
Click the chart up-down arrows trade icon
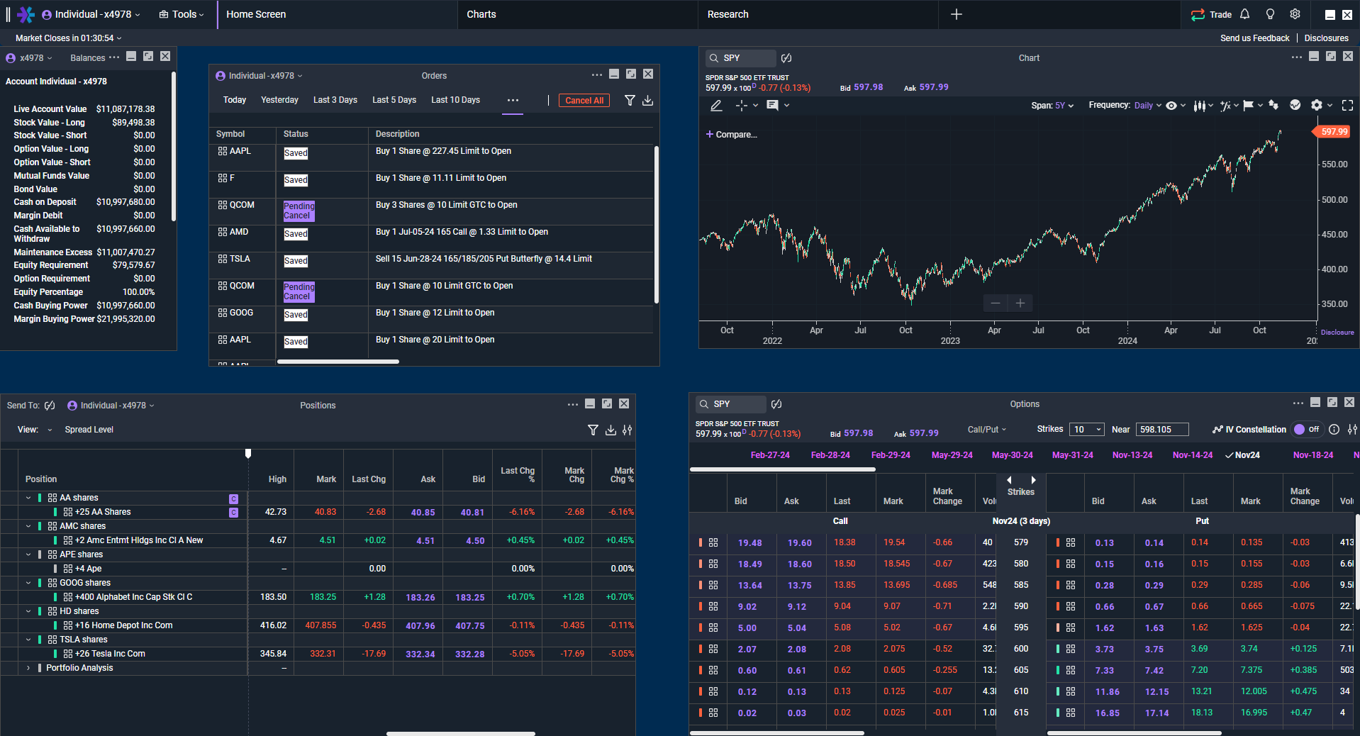[x=1273, y=105]
